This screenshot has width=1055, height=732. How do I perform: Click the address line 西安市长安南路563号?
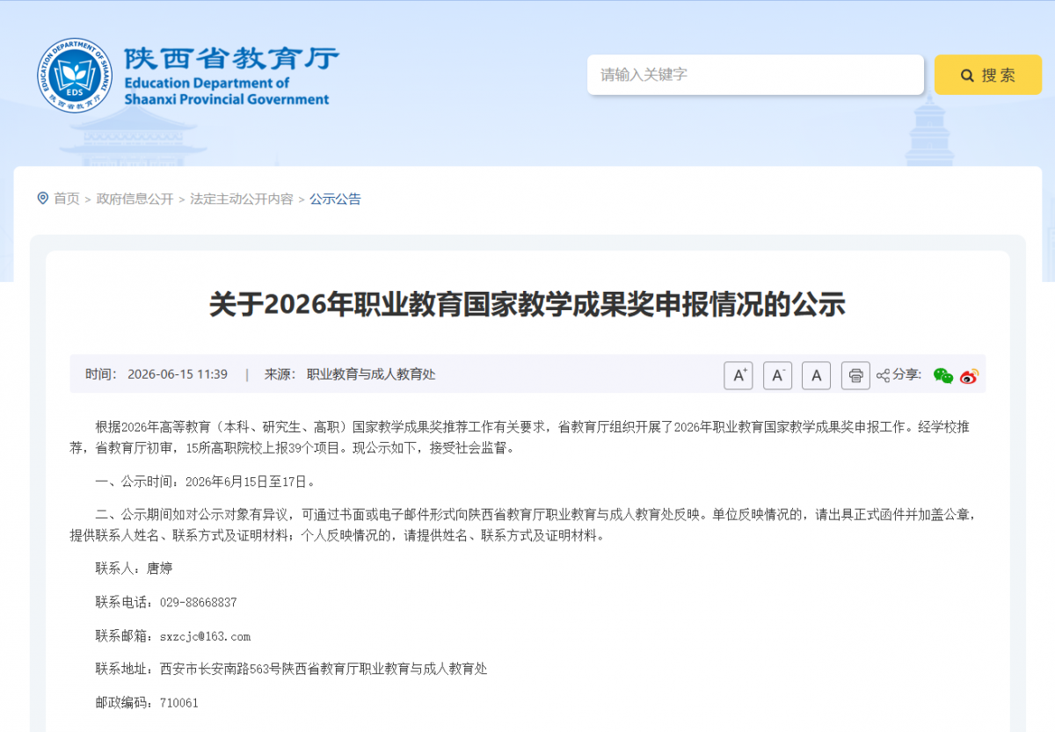click(220, 669)
